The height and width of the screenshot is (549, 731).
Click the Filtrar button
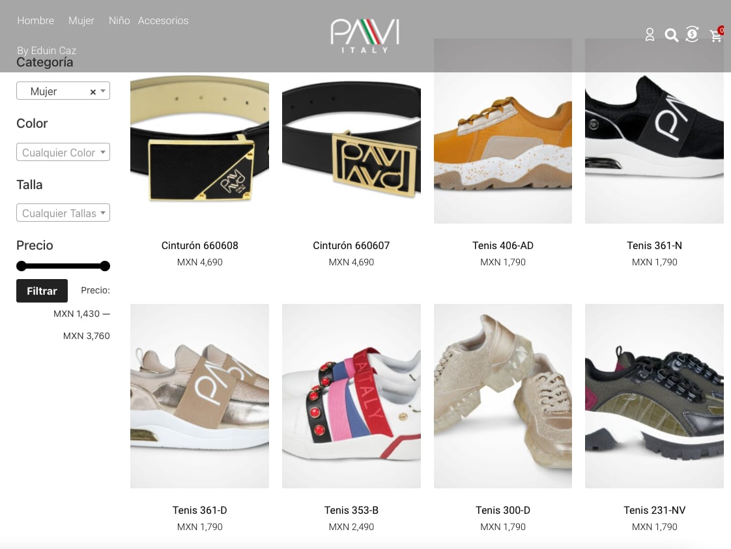click(x=42, y=291)
